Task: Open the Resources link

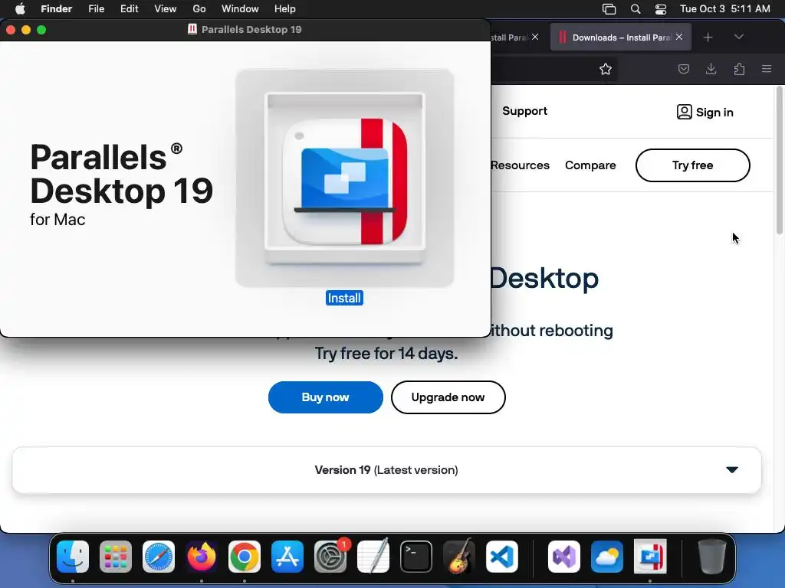Action: 521,165
